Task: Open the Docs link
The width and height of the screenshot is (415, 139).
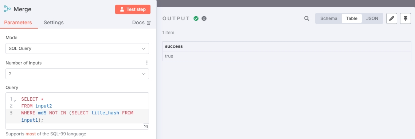Action: pyautogui.click(x=141, y=22)
